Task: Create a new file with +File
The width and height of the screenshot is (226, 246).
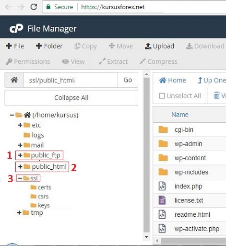Action: pos(15,46)
